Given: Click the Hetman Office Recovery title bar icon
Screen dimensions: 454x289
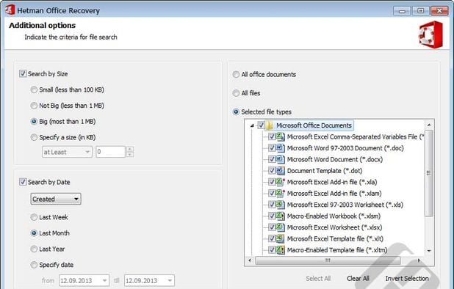Looking at the screenshot, I should pos(10,10).
